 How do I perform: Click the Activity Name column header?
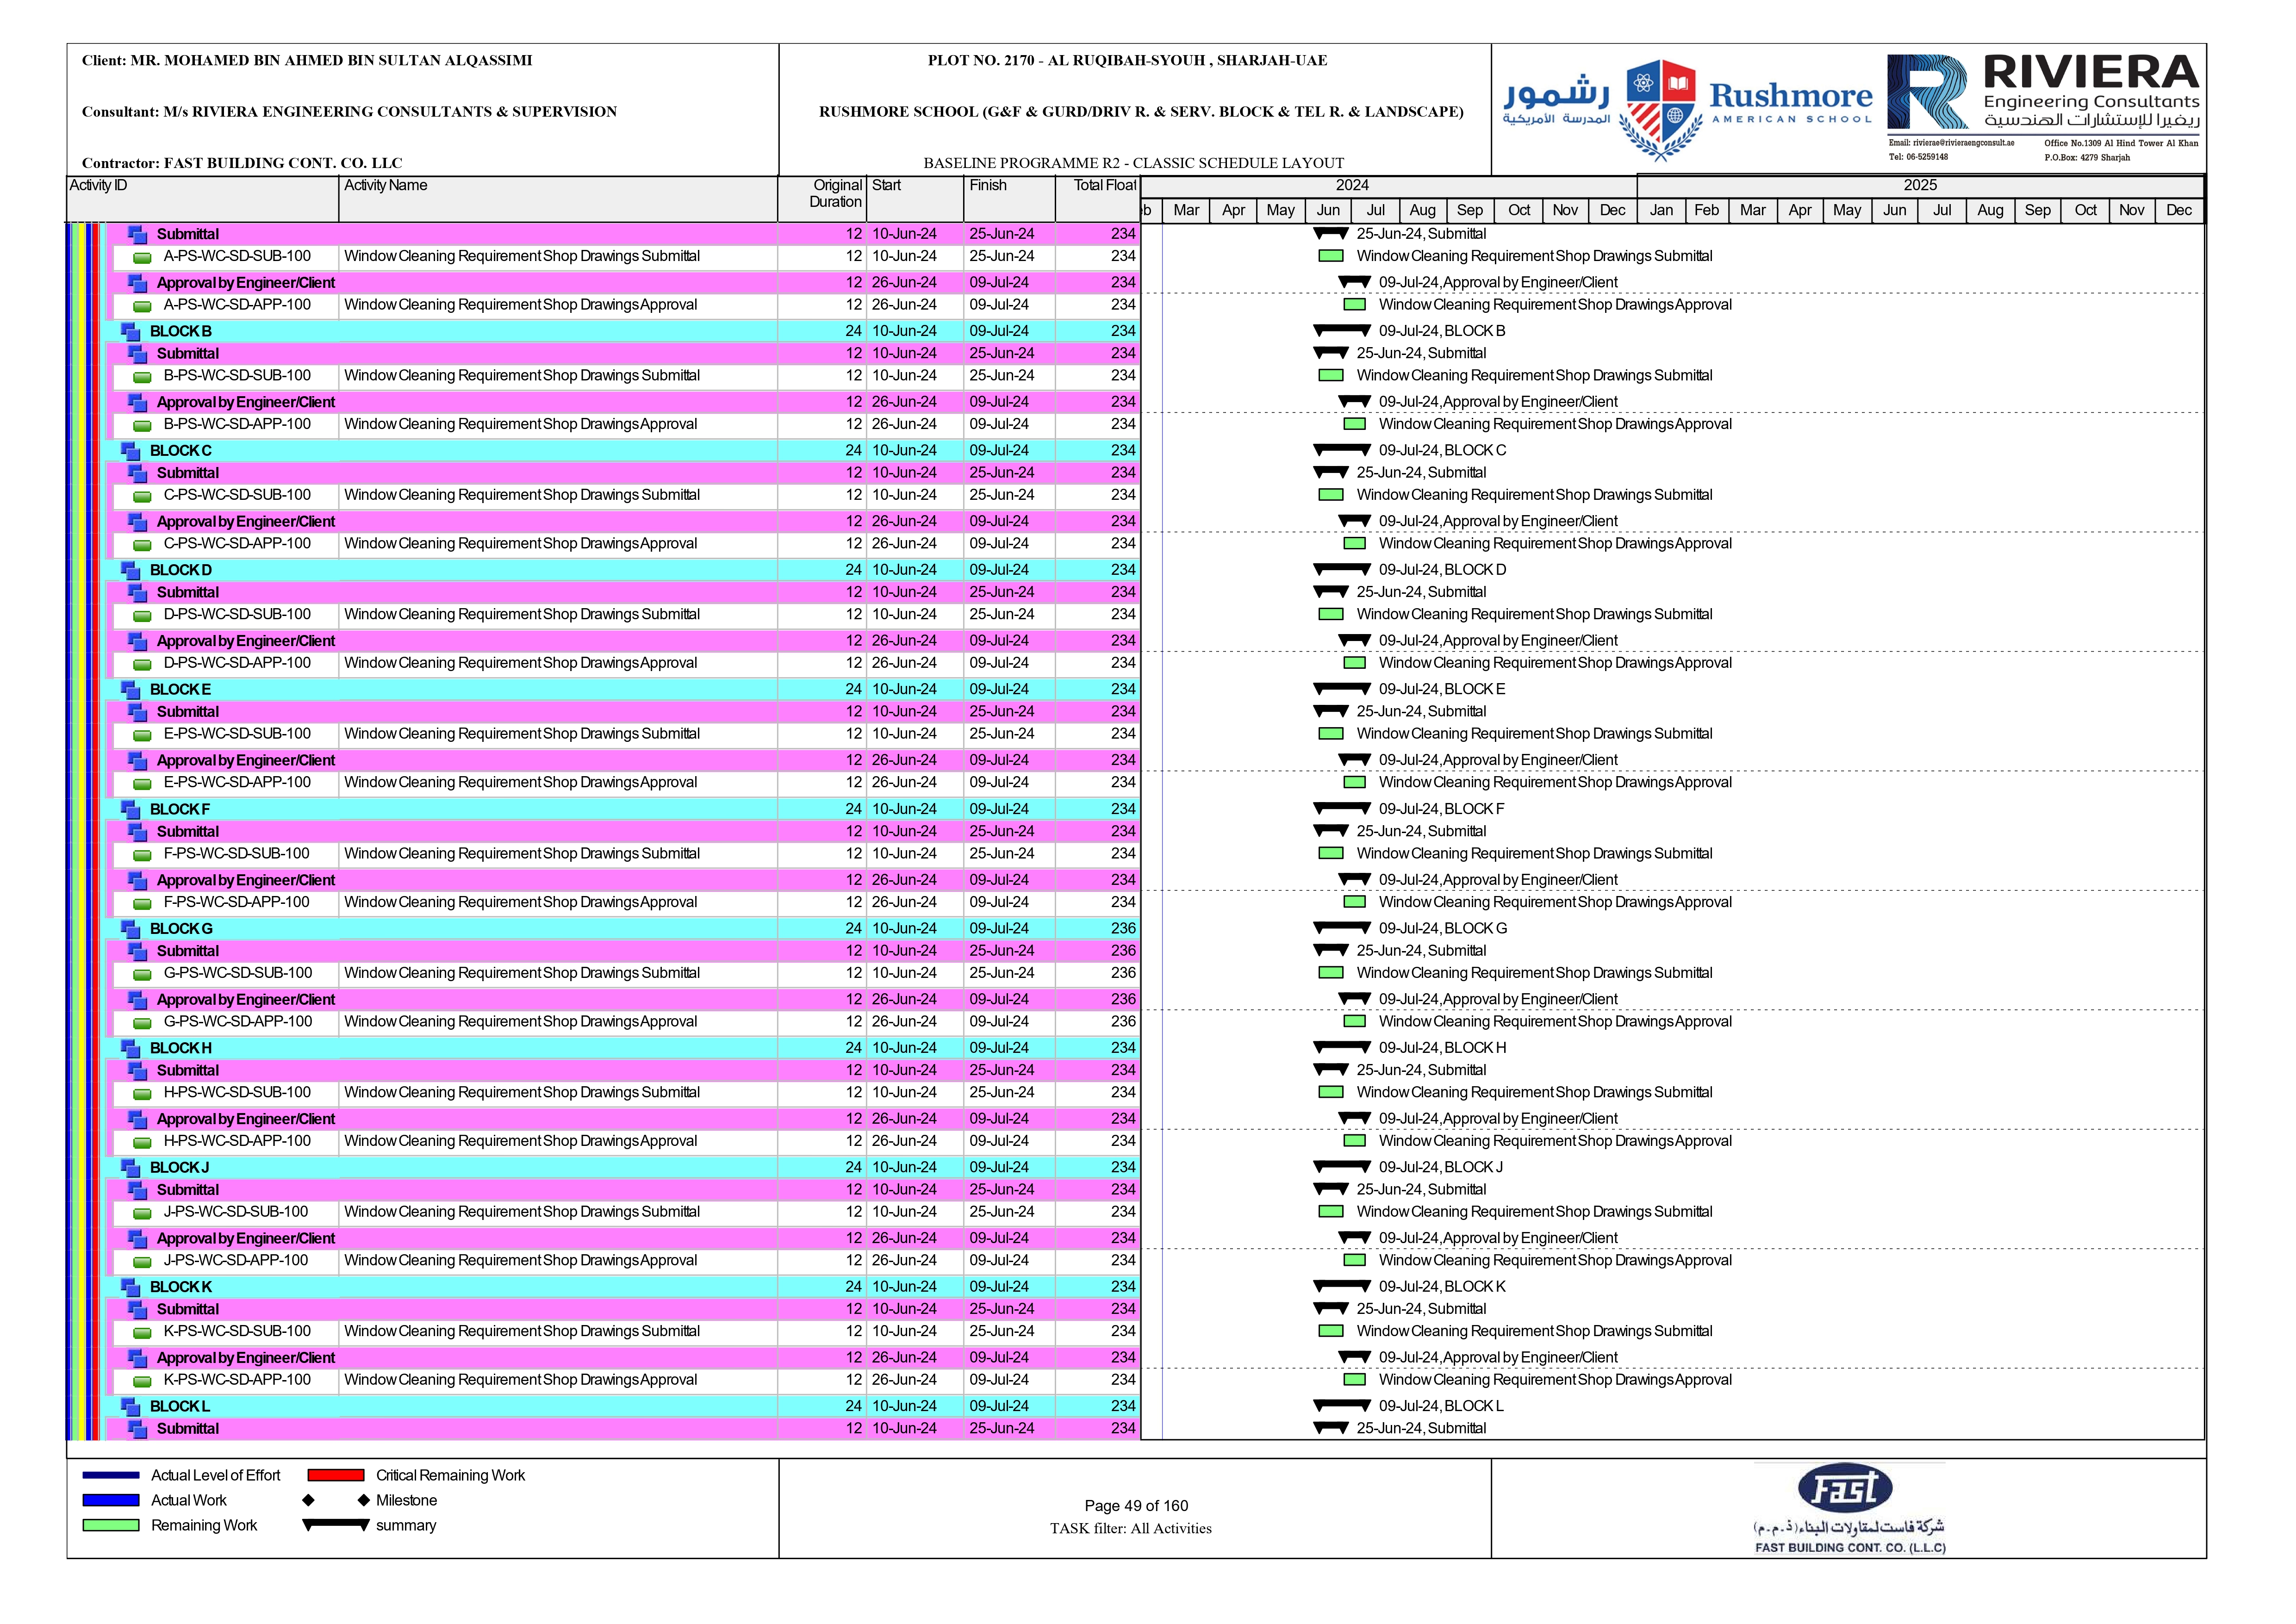(x=558, y=199)
